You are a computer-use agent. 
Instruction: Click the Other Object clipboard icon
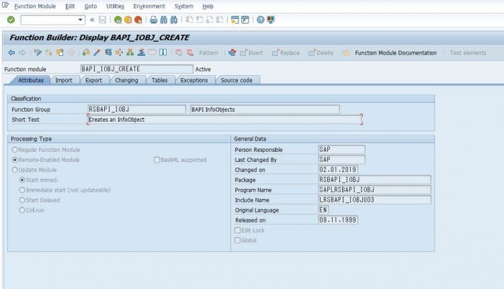(60, 52)
